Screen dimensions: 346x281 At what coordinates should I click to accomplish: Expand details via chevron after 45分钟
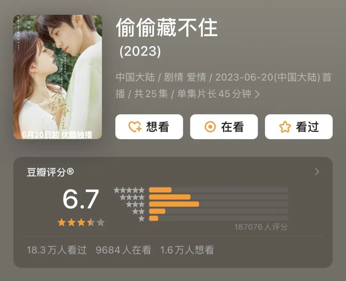click(257, 94)
